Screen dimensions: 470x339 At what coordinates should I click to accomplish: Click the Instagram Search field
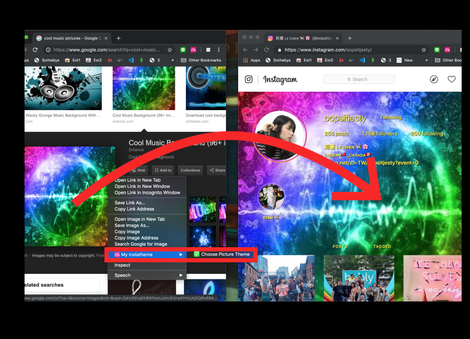tap(359, 79)
